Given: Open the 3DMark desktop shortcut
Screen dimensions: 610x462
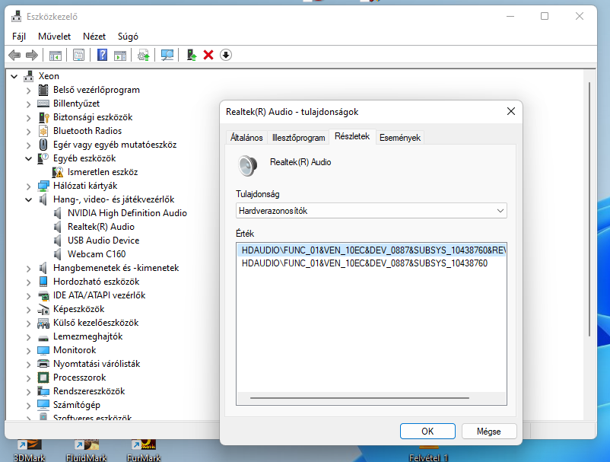Looking at the screenshot, I should pyautogui.click(x=29, y=451).
